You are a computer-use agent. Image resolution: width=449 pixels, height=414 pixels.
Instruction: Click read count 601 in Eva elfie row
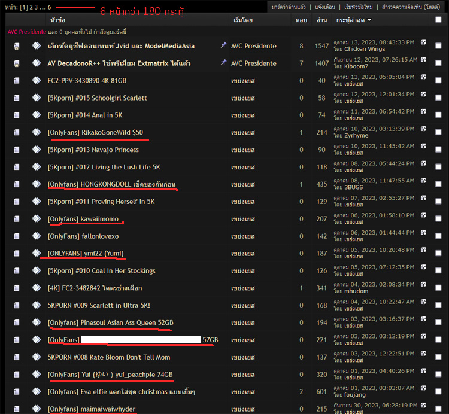pyautogui.click(x=321, y=392)
